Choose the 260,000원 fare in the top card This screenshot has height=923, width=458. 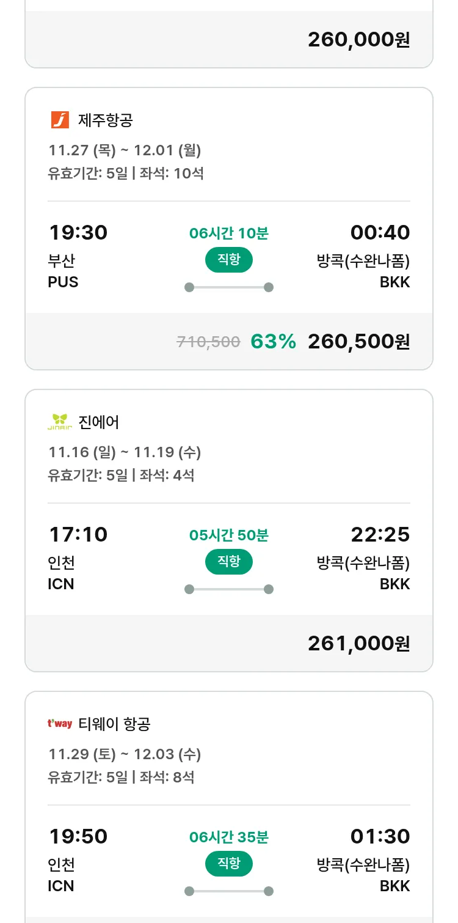[x=358, y=40]
